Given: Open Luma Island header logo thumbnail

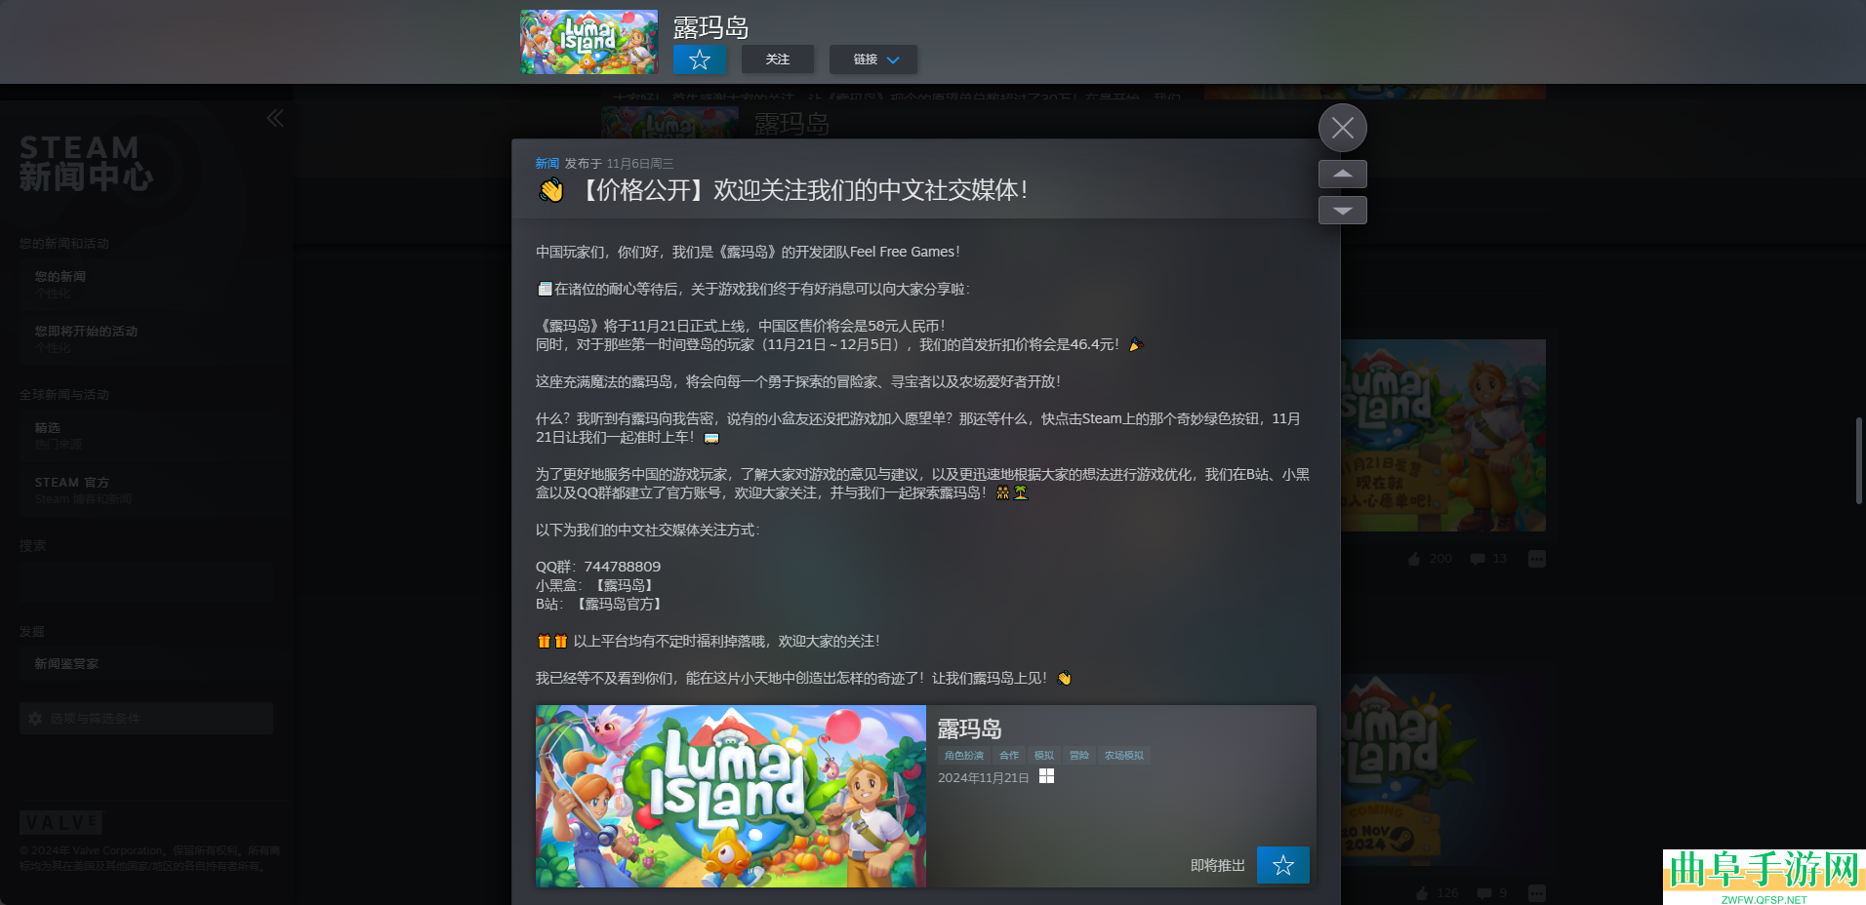Looking at the screenshot, I should [x=588, y=42].
